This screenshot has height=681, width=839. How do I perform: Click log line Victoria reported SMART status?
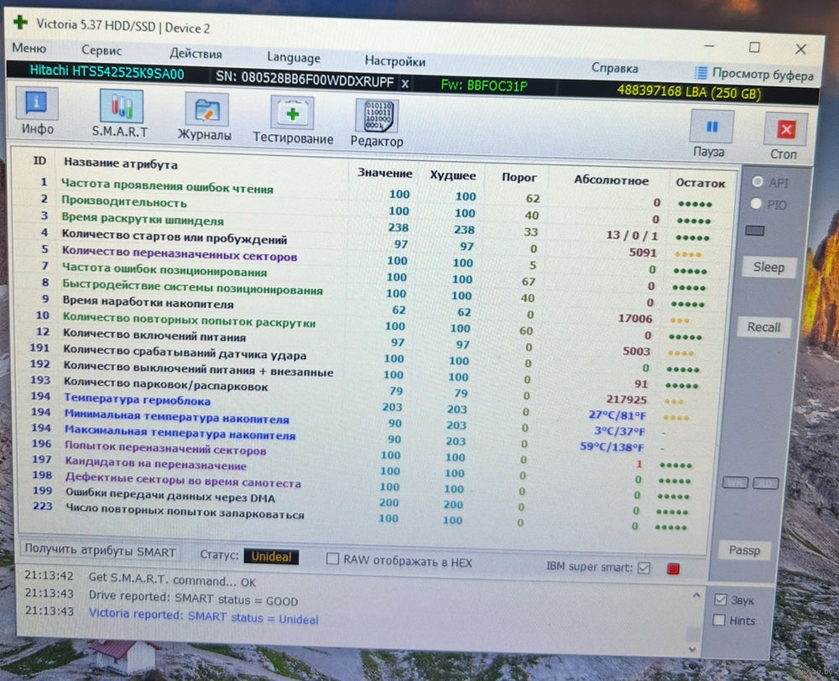tap(203, 616)
